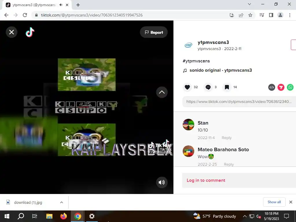
Task: Mute the video using speaker button
Action: 162,182
